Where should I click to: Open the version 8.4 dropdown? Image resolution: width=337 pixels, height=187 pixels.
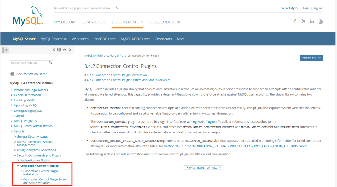point(311,58)
